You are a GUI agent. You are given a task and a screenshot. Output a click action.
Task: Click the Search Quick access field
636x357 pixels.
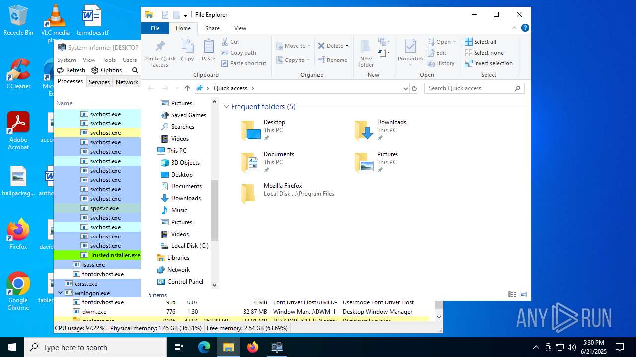pos(475,88)
